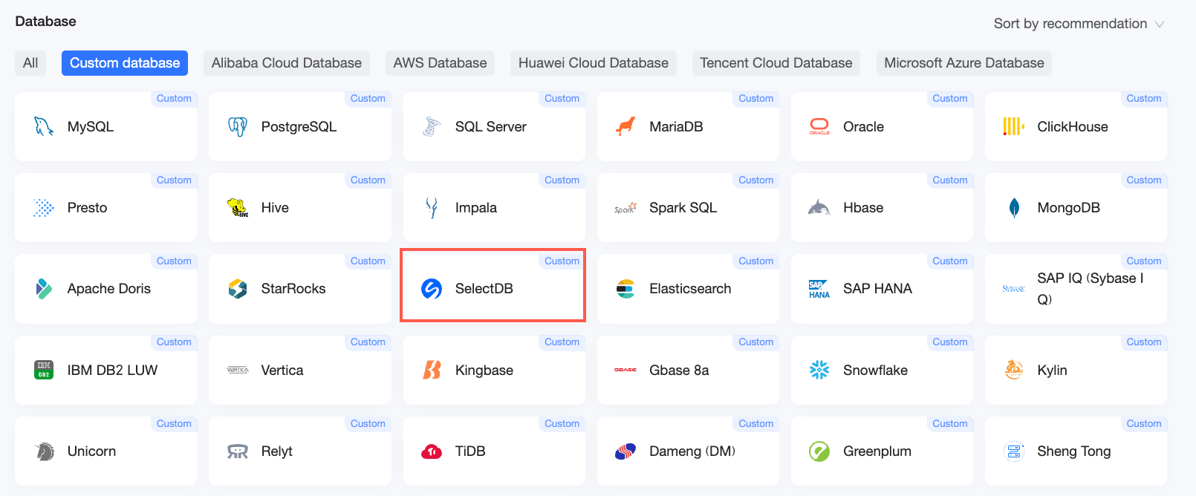Click the Greenplum green circle icon
This screenshot has height=496, width=1196.
(x=819, y=451)
